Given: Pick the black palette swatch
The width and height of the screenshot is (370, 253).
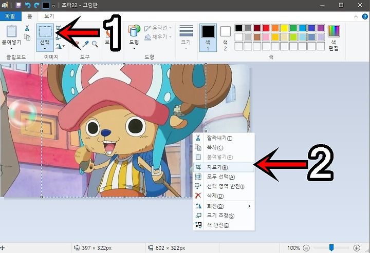Looking at the screenshot, I should pos(238,28).
